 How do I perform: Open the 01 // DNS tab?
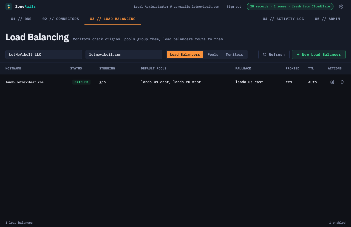[21, 19]
